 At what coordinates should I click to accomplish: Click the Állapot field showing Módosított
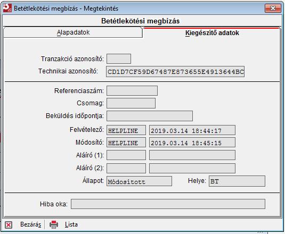click(139, 181)
